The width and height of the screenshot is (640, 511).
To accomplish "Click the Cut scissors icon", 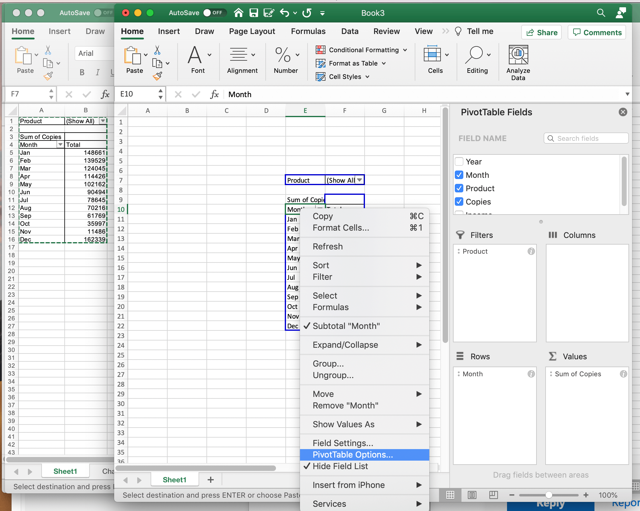I will click(157, 50).
